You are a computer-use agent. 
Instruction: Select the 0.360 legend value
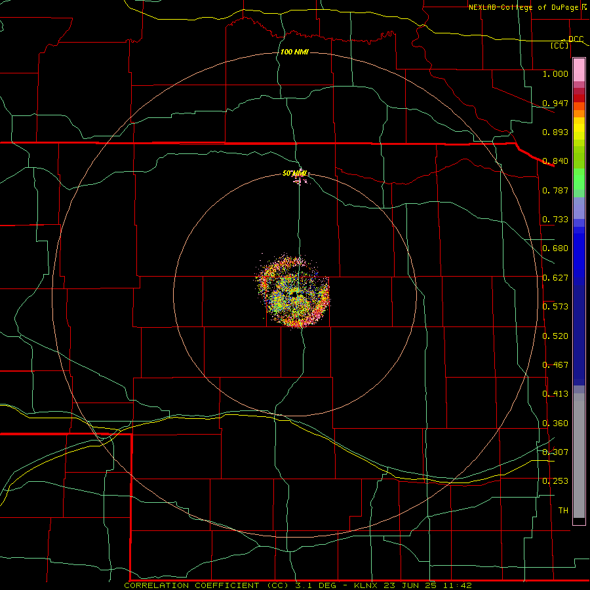(x=555, y=423)
